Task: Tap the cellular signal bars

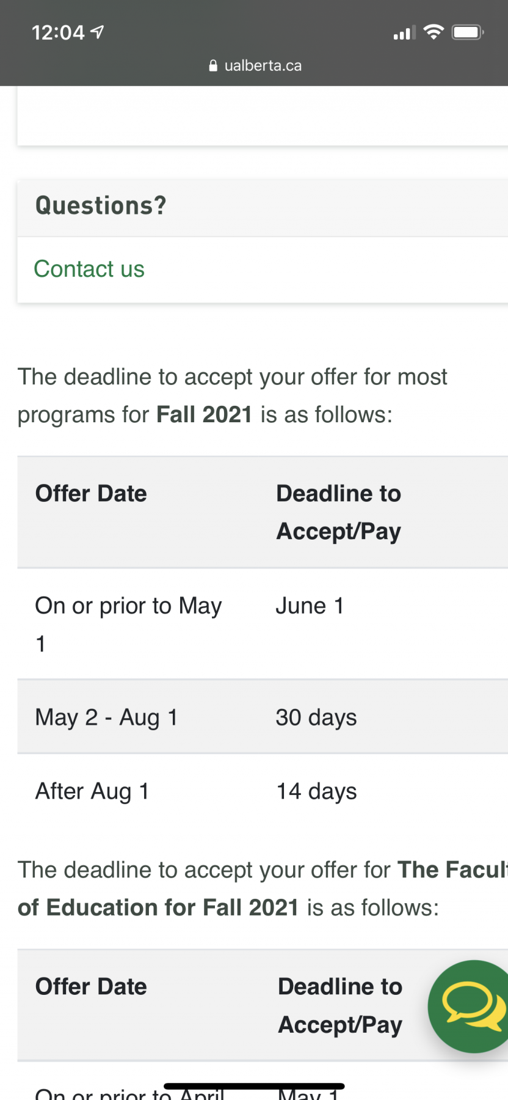Action: coord(405,33)
